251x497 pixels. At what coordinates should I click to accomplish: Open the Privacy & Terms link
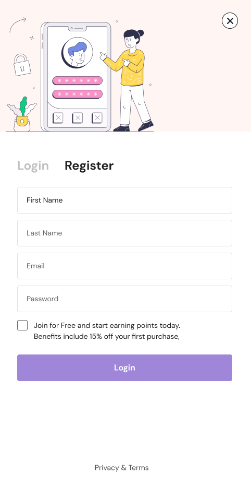point(122,468)
